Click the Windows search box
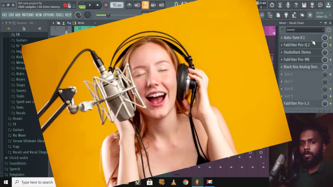This screenshot has width=333, height=187. [x=34, y=182]
